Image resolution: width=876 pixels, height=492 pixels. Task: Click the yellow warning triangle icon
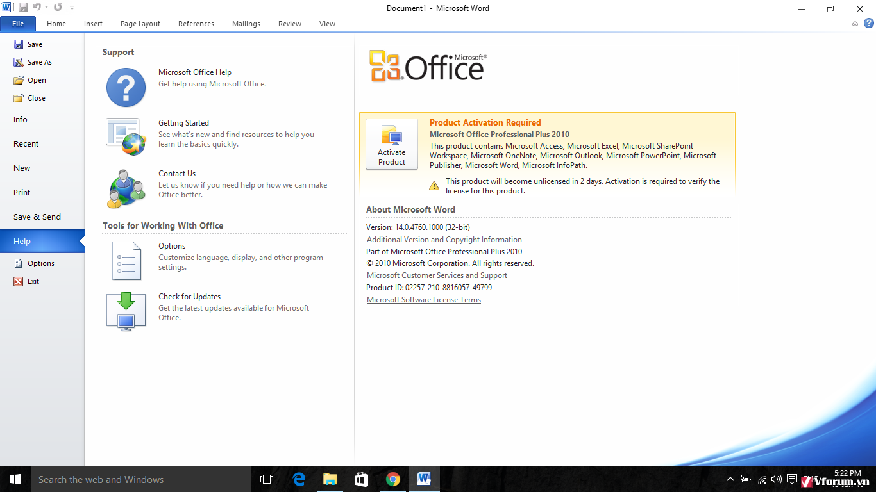(434, 186)
